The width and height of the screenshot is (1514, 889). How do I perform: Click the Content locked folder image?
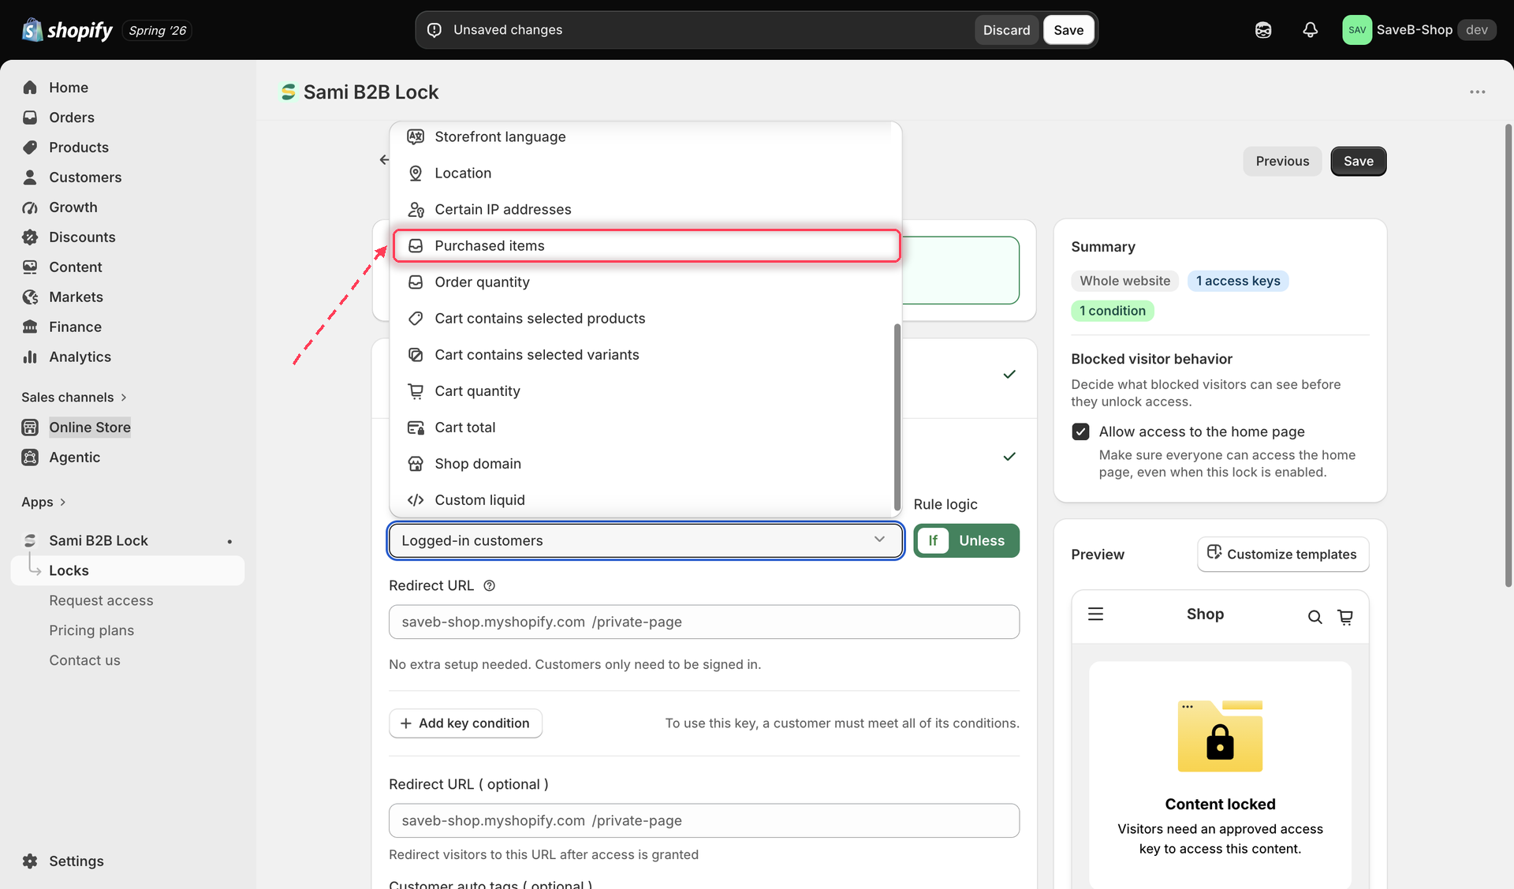[1220, 736]
